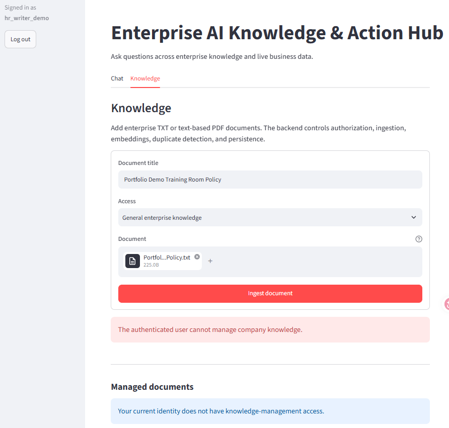The height and width of the screenshot is (428, 449).
Task: Click the 'does not have knowledge-management access' notice
Action: [270, 411]
